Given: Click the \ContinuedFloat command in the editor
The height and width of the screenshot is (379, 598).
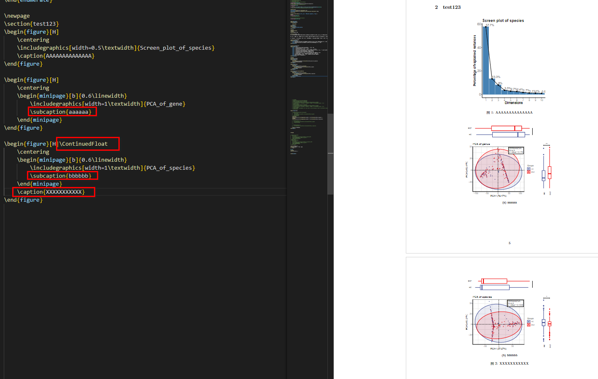Looking at the screenshot, I should [x=83, y=144].
